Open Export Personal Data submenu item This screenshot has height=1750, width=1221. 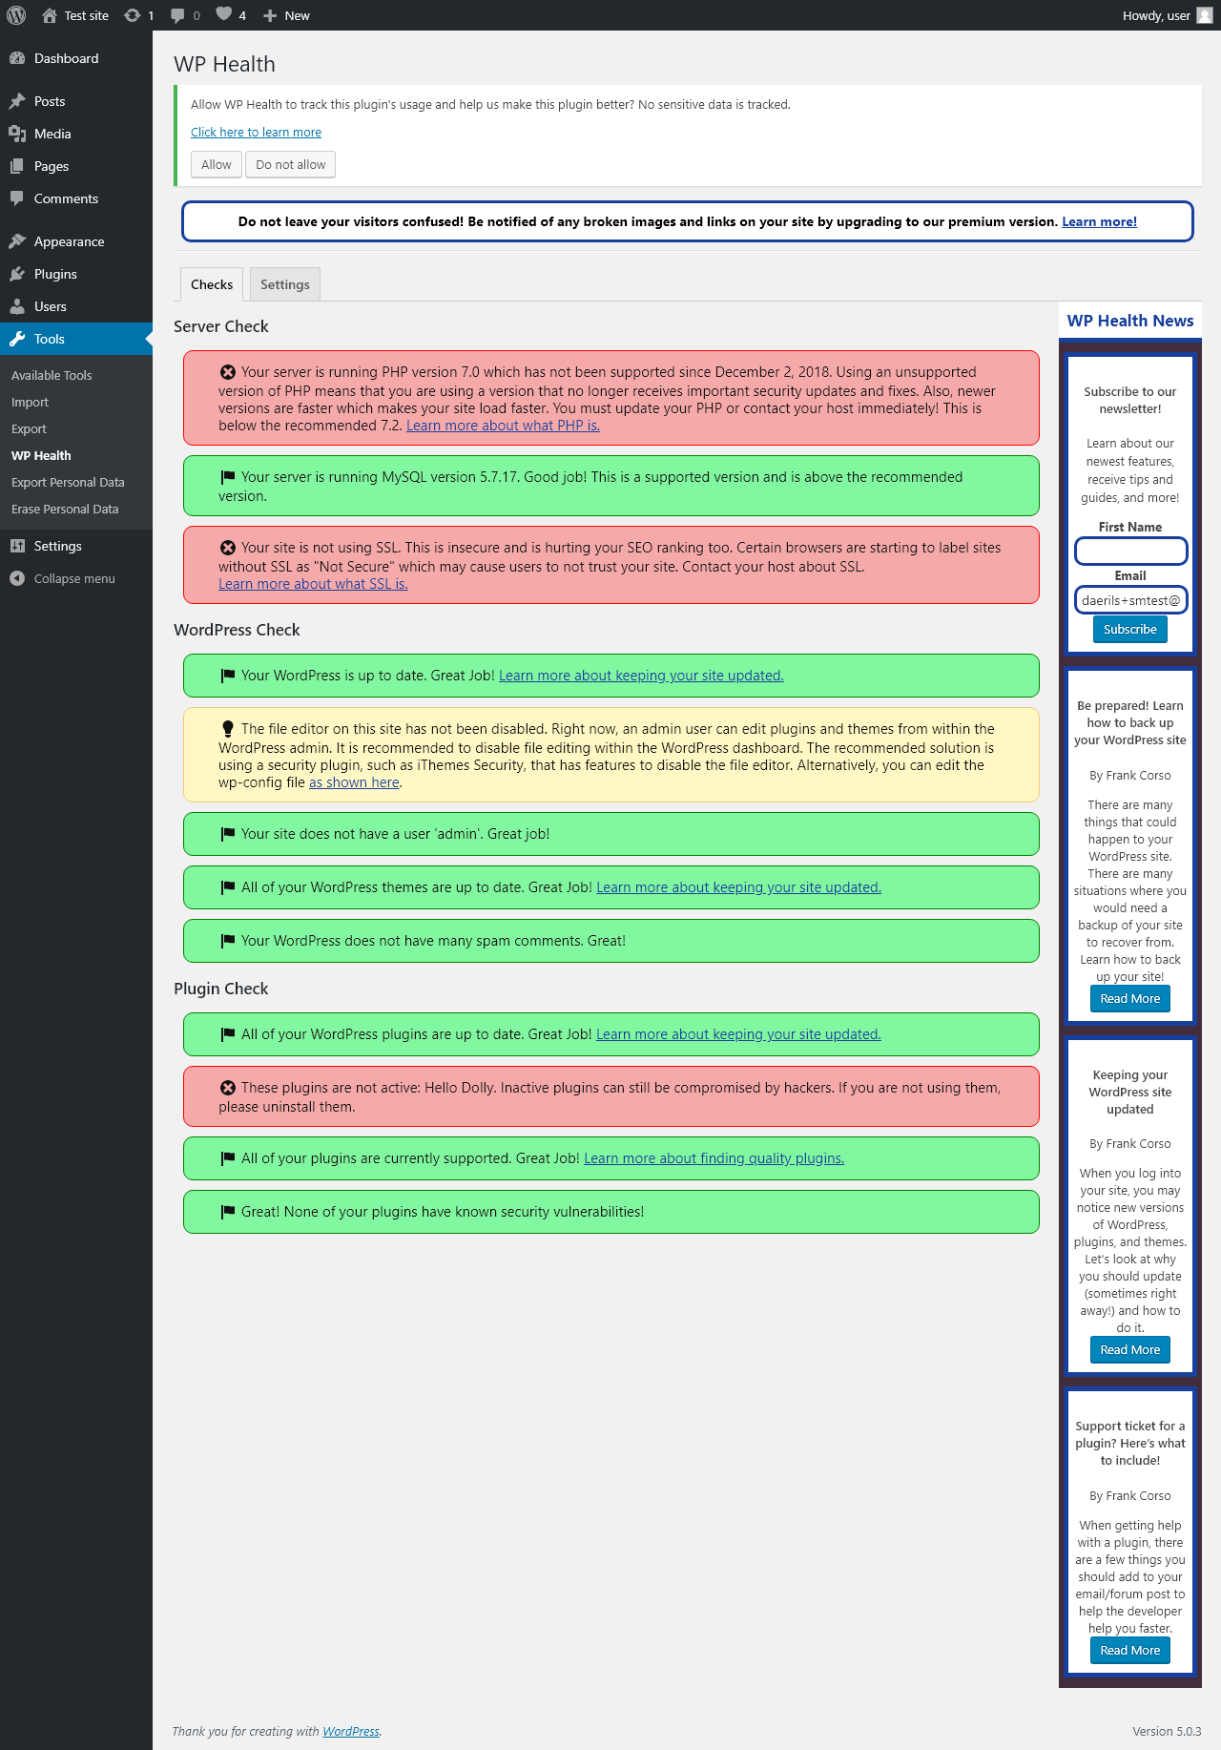68,482
